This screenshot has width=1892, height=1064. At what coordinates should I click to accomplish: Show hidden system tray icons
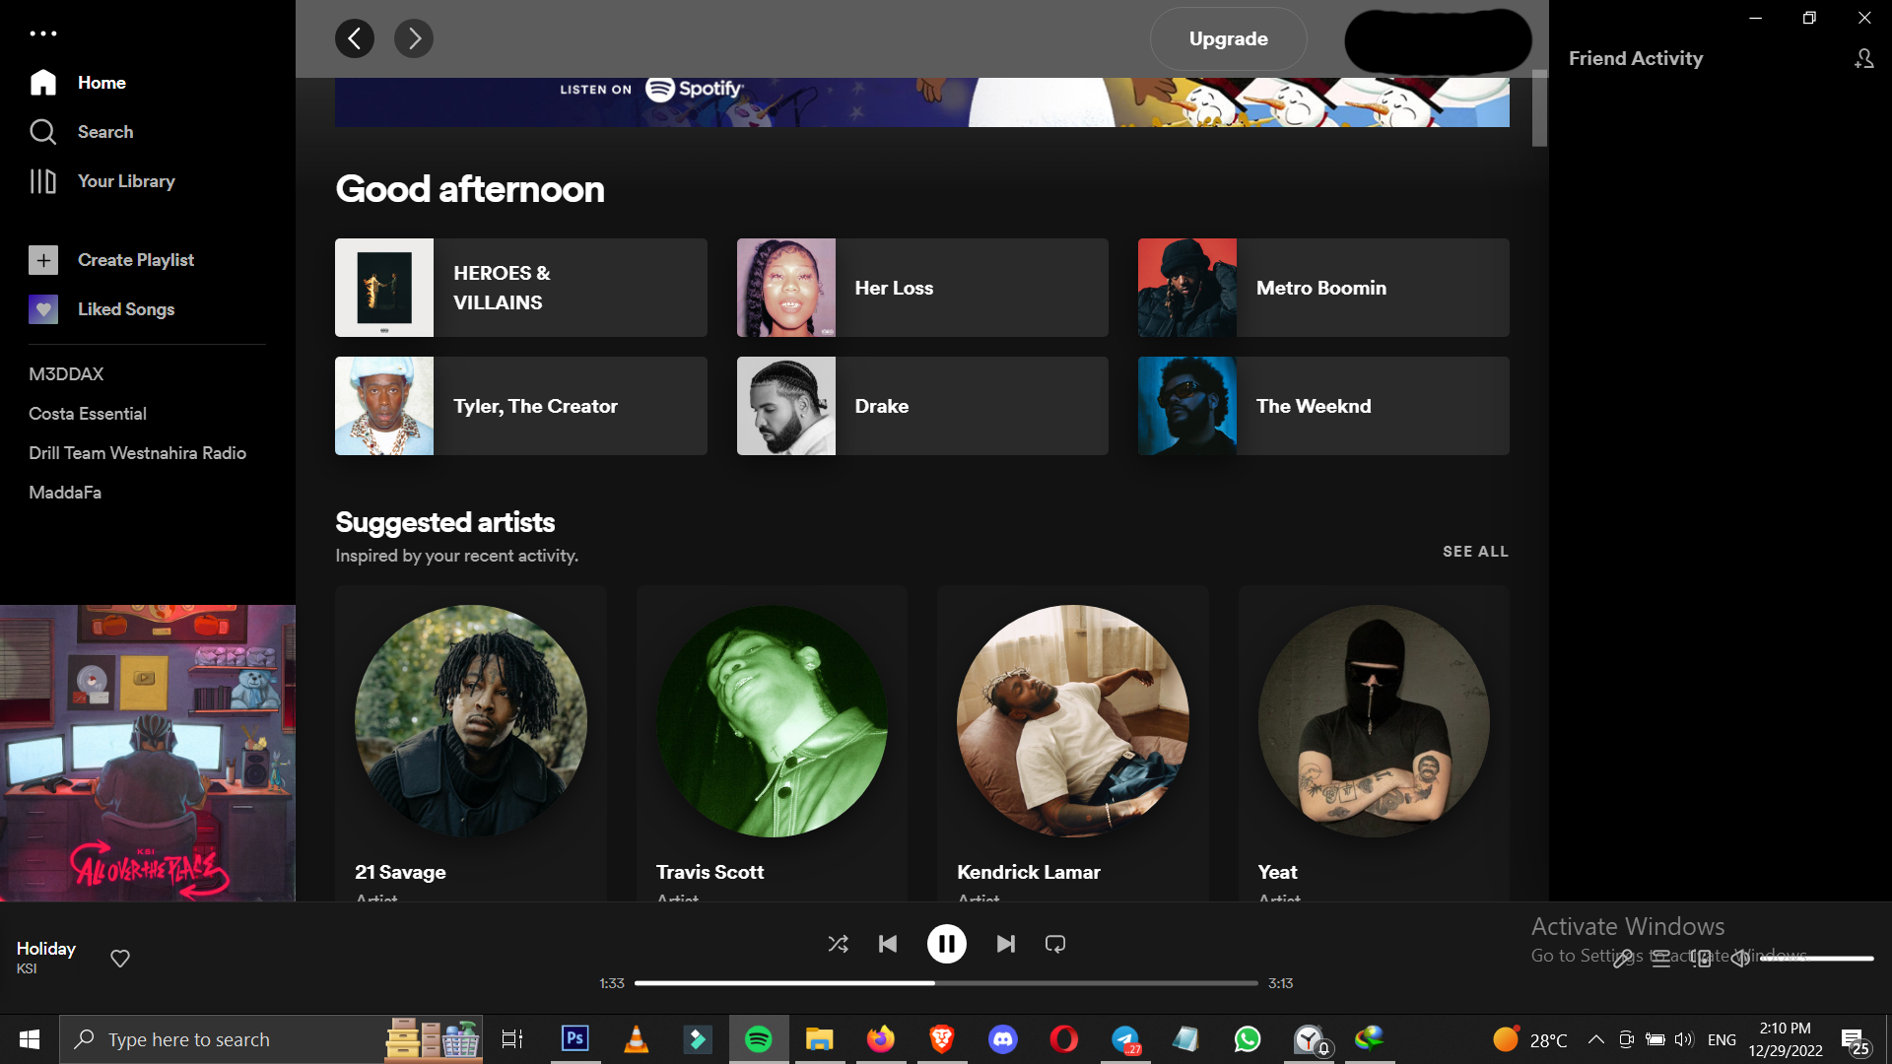coord(1596,1039)
